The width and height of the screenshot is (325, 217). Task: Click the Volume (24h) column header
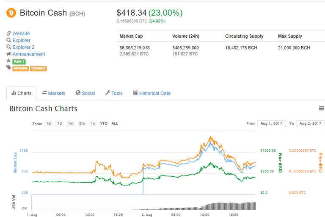click(186, 36)
